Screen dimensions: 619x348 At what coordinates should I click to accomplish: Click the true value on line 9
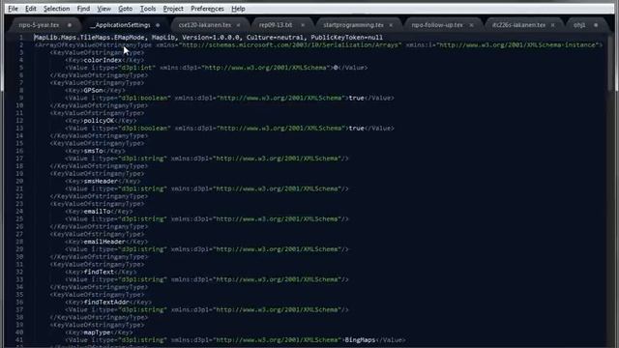pyautogui.click(x=357, y=98)
